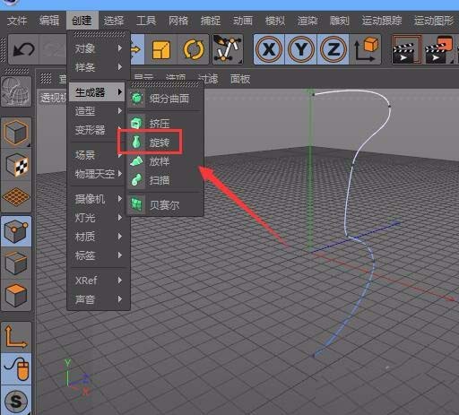The image size is (459, 415).
Task: Click the spline's top end point
Action: point(314,95)
